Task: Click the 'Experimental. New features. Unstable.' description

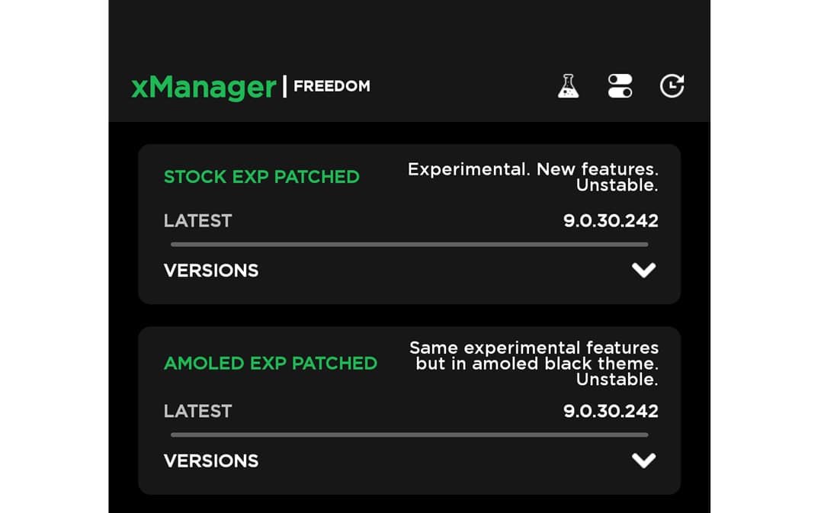Action: [x=534, y=177]
